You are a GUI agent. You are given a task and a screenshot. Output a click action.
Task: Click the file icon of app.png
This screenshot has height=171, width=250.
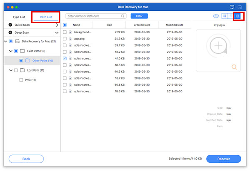click(70, 39)
